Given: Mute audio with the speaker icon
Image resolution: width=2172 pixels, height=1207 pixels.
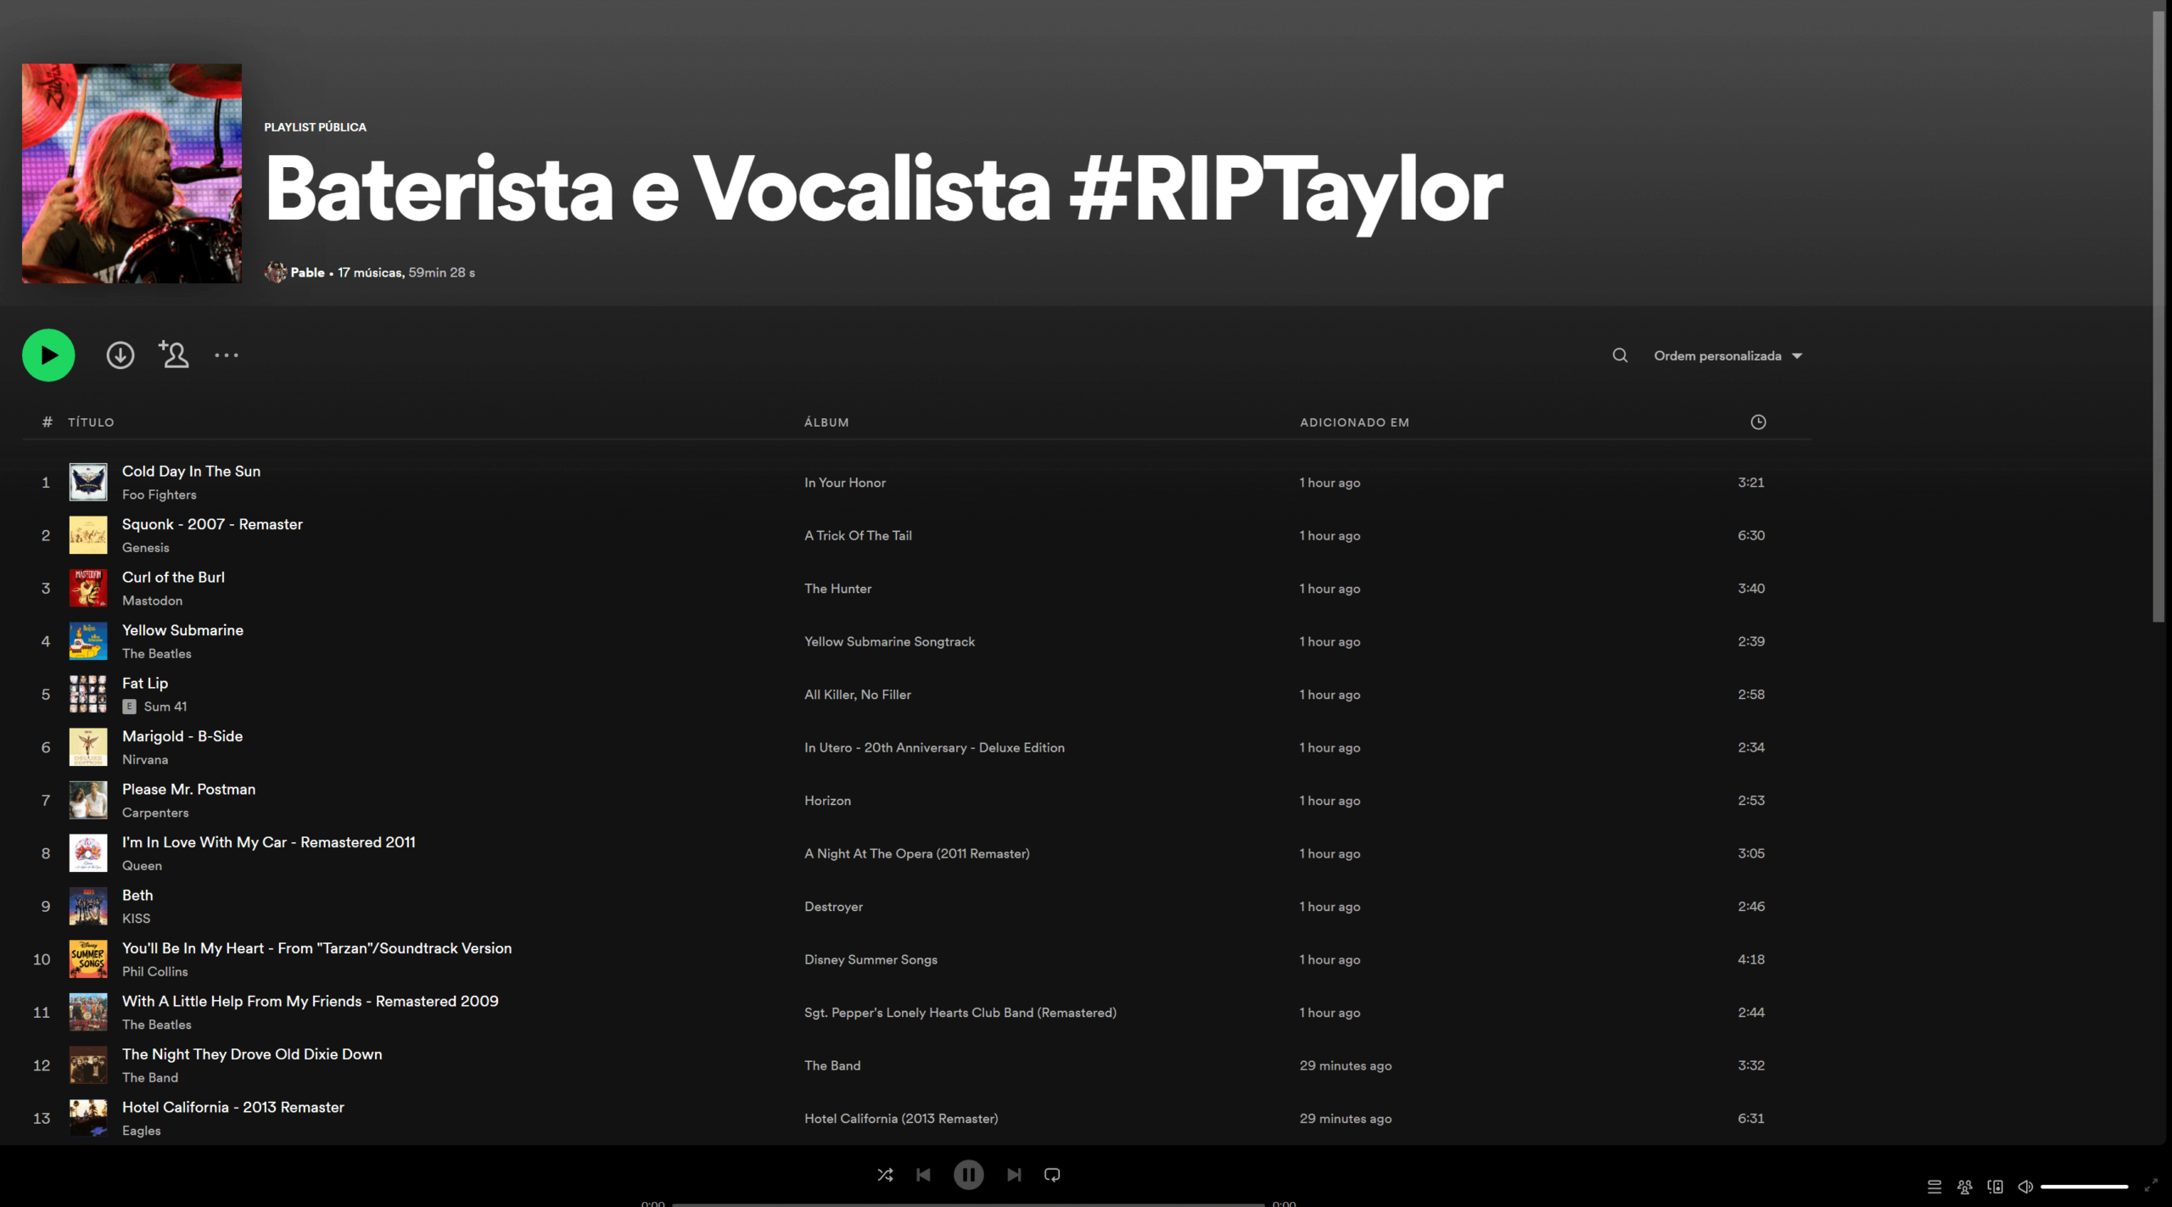Looking at the screenshot, I should 2025,1187.
